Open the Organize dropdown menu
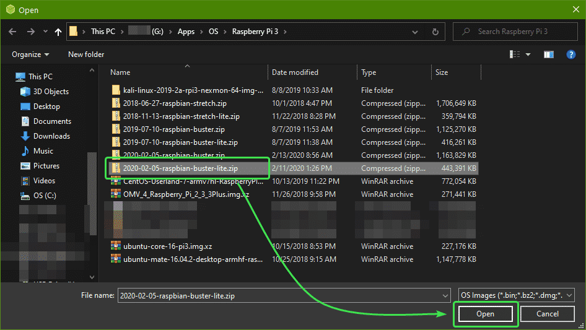This screenshot has height=330, width=586. tap(30, 54)
